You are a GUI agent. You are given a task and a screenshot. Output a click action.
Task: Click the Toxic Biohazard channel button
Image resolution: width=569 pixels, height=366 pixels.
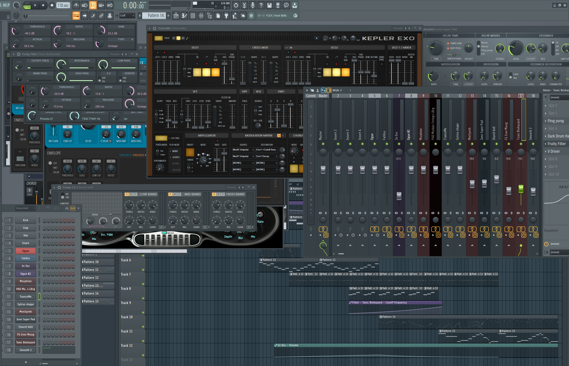pyautogui.click(x=26, y=342)
